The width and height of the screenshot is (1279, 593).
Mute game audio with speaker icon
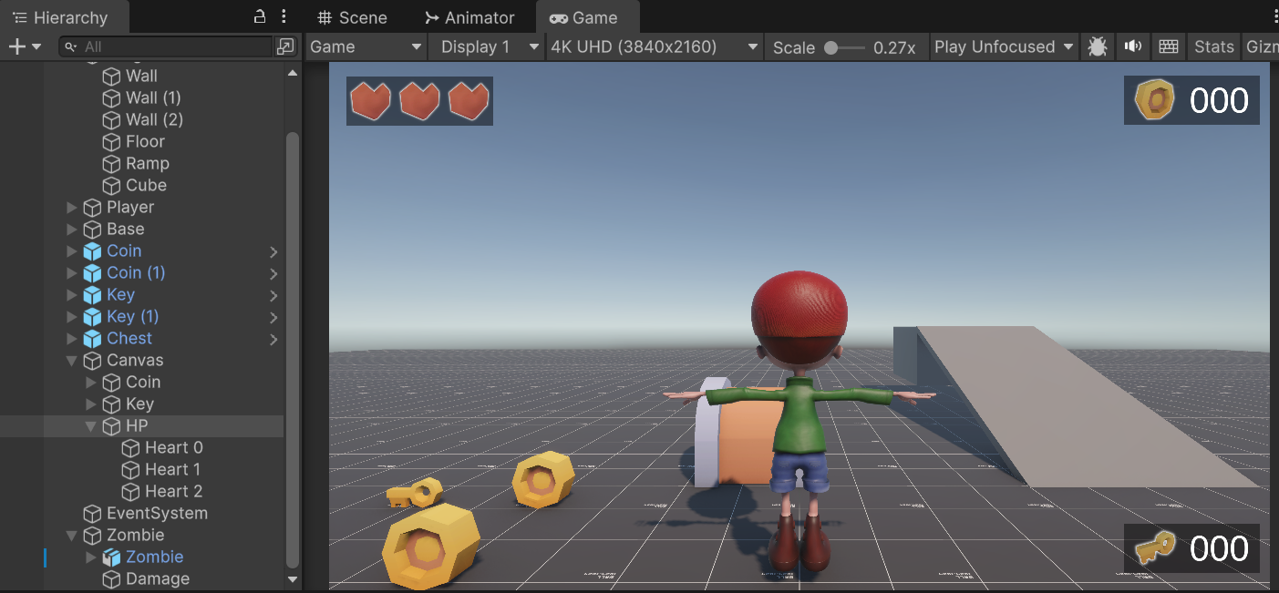[x=1133, y=46]
